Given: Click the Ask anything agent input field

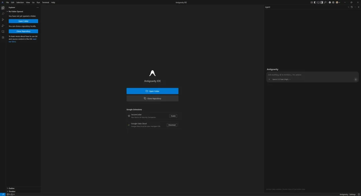Looking at the screenshot, I should click(311, 75).
